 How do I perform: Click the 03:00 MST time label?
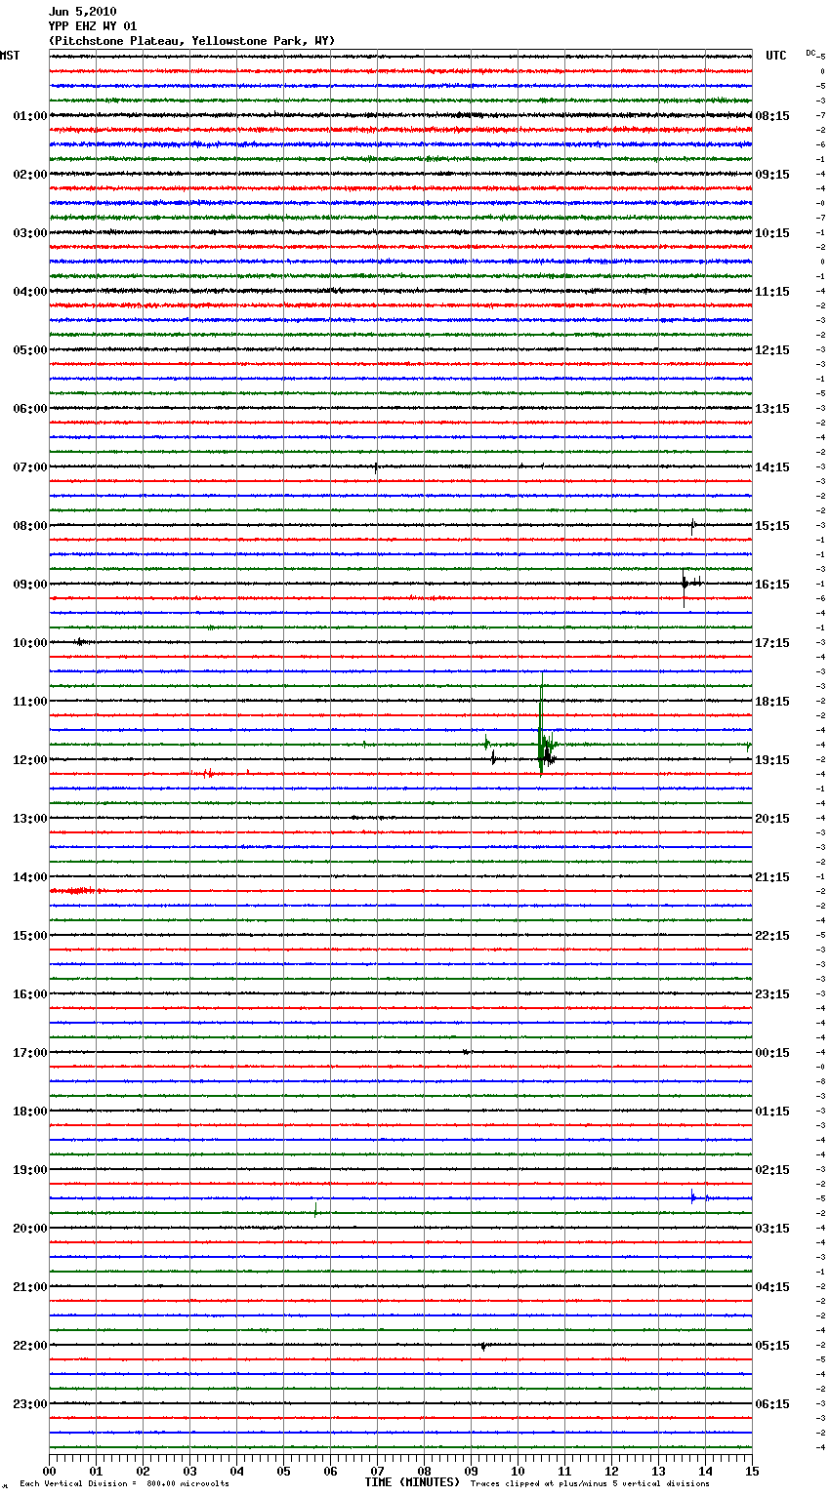tap(29, 233)
